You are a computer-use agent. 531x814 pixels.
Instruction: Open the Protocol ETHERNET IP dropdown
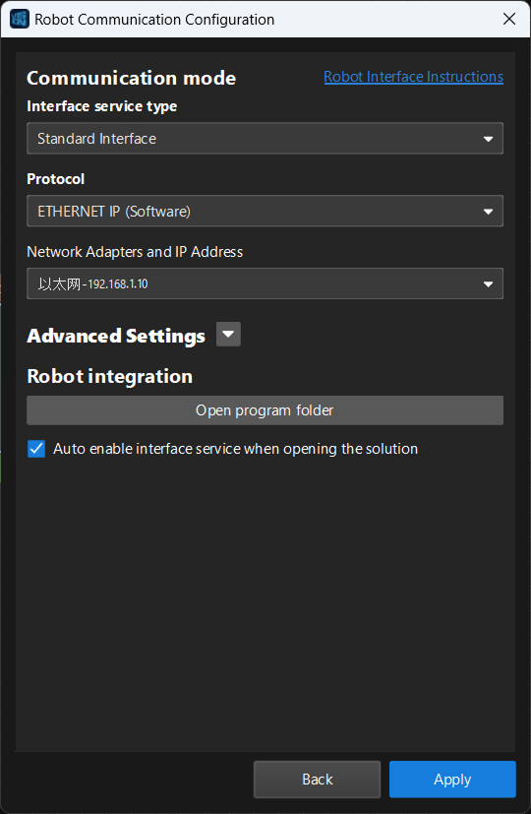pos(265,212)
